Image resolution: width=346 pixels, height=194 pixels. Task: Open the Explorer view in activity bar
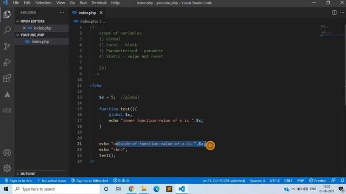click(7, 15)
